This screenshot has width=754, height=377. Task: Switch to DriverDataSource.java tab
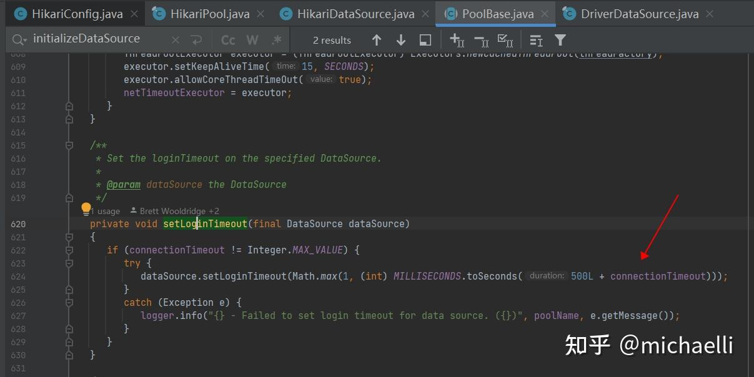tap(640, 14)
